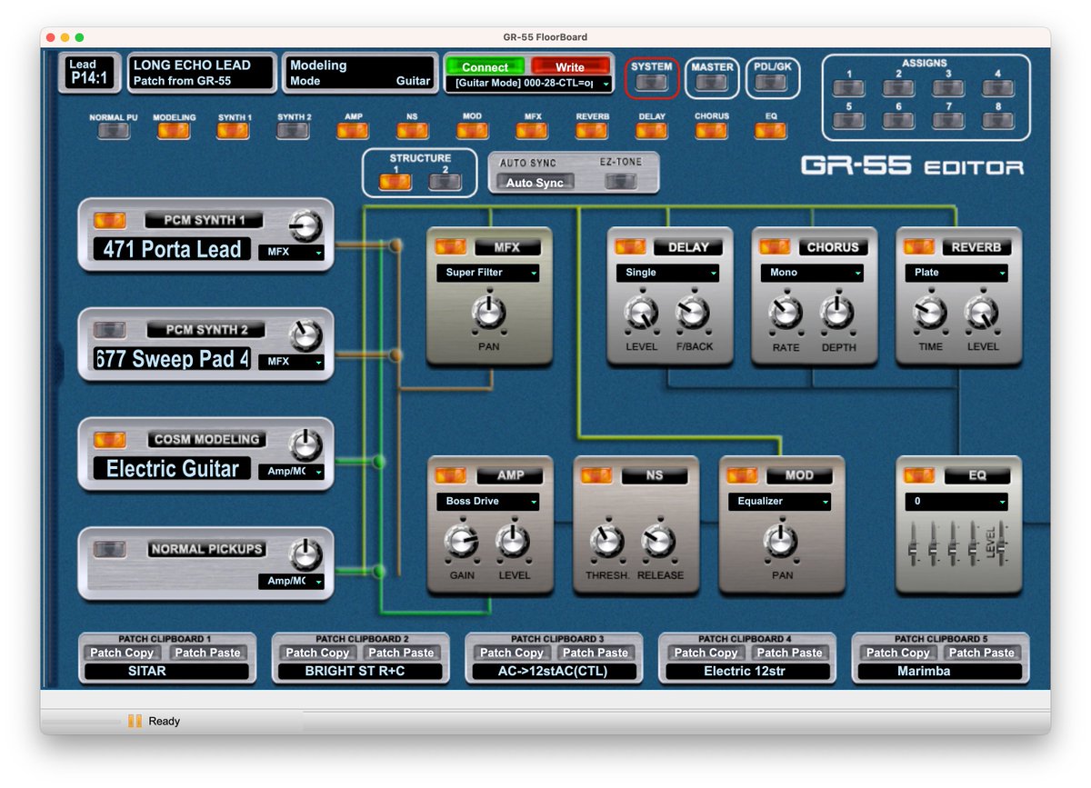The height and width of the screenshot is (788, 1091).
Task: Open the Mono chorus type dropdown
Action: click(812, 273)
